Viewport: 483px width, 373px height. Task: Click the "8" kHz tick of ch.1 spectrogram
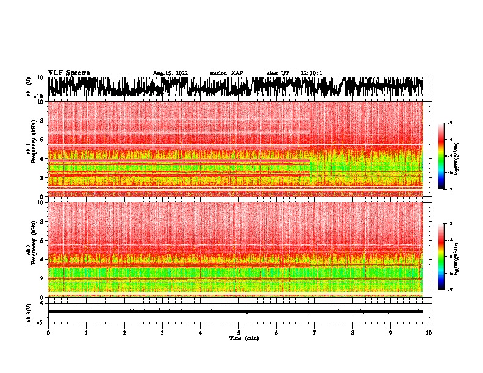pyautogui.click(x=42, y=121)
